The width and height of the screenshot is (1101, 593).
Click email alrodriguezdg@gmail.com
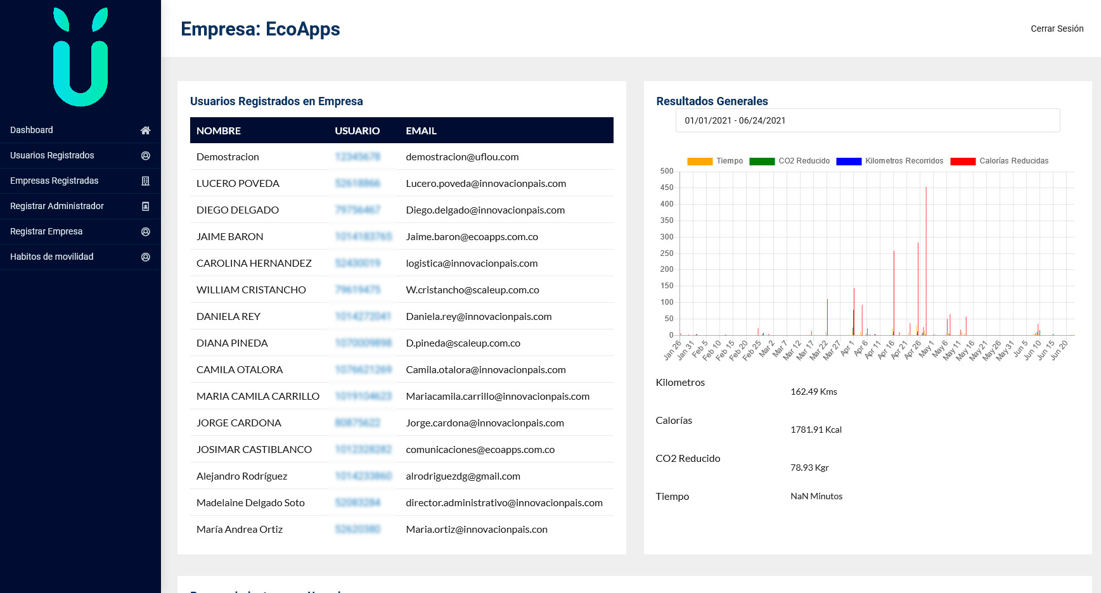[463, 476]
